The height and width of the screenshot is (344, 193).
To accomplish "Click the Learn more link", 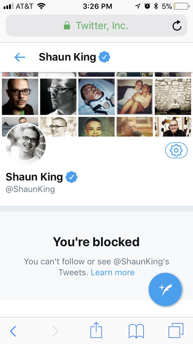I will click(112, 272).
